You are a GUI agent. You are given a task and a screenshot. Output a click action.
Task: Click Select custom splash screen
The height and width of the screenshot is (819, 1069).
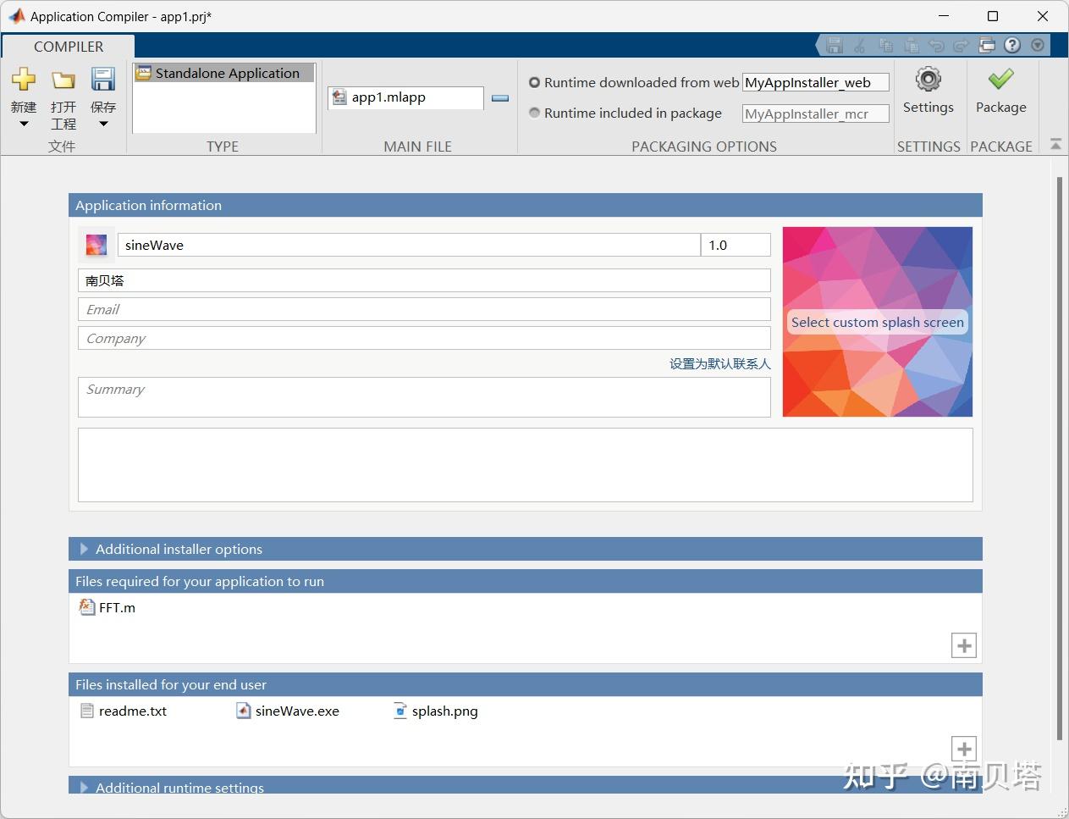tap(877, 322)
